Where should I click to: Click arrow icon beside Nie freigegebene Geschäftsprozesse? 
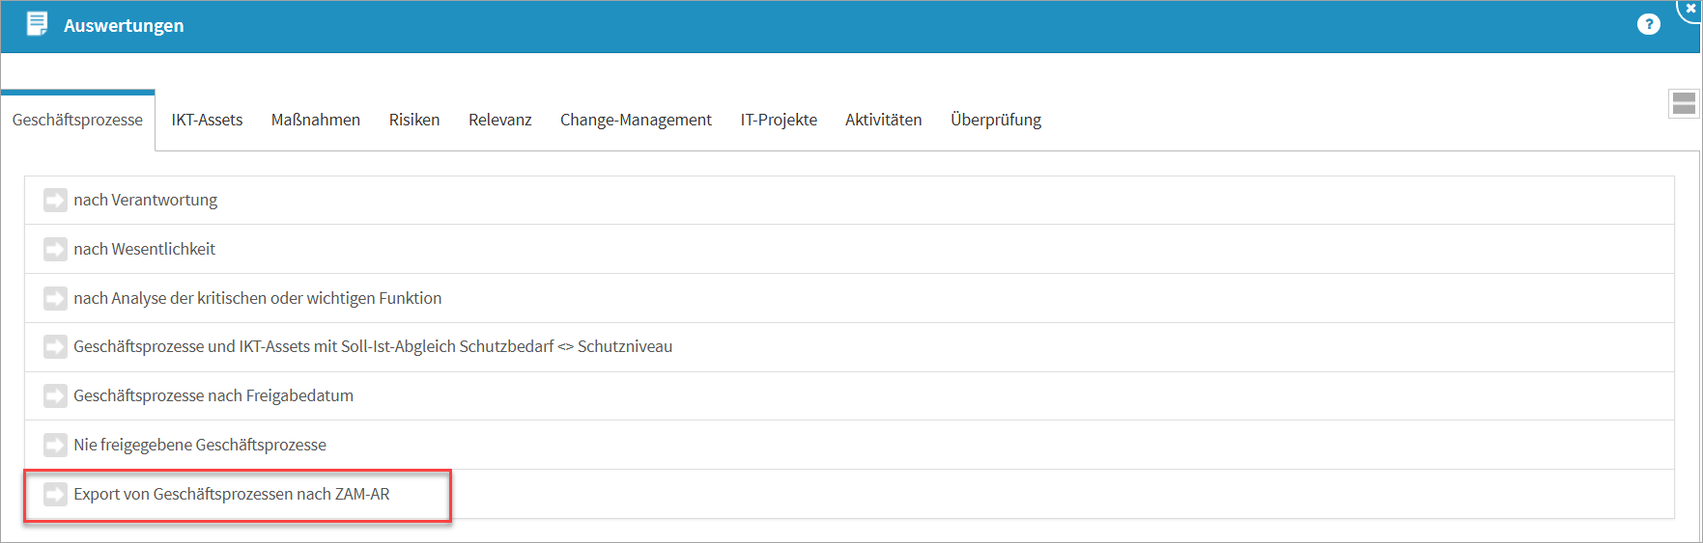click(x=55, y=446)
